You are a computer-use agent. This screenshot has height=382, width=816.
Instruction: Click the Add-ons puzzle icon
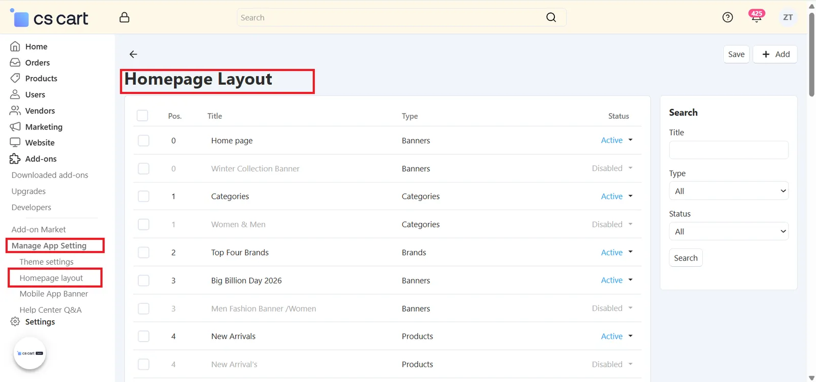coord(15,159)
